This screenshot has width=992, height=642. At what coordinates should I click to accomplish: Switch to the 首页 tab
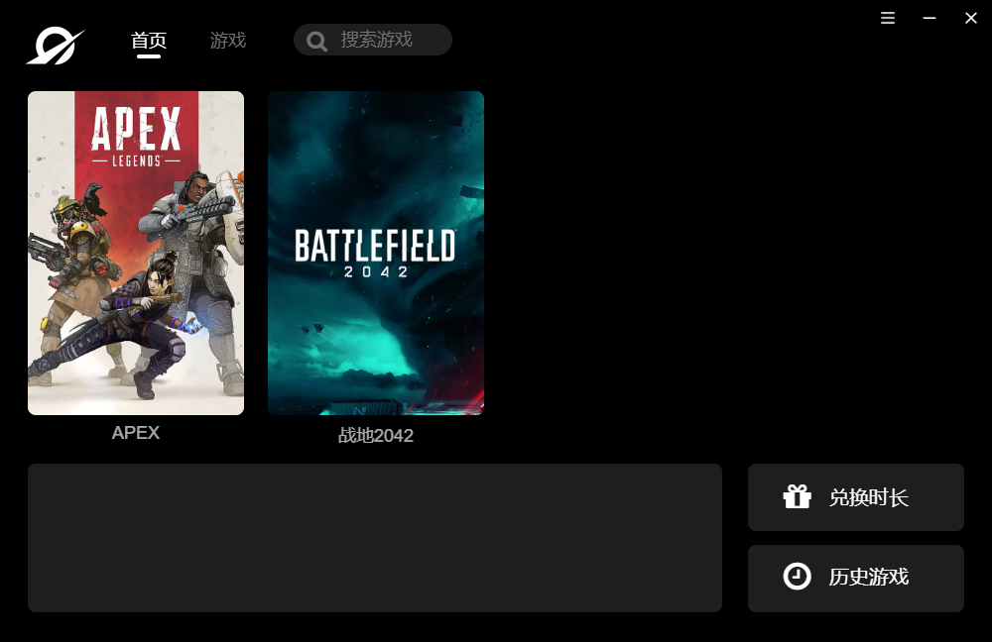pos(149,41)
